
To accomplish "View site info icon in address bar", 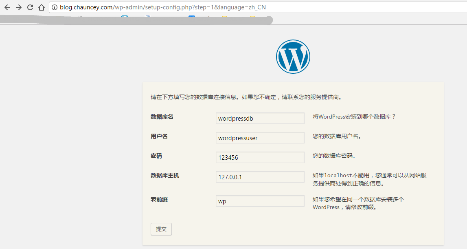I will pos(55,7).
